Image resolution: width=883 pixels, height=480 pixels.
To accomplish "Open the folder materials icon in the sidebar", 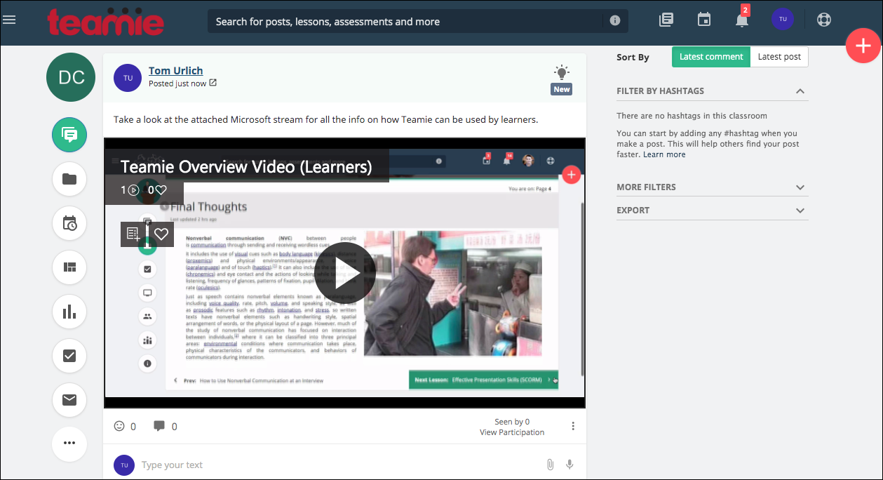I will [x=69, y=179].
